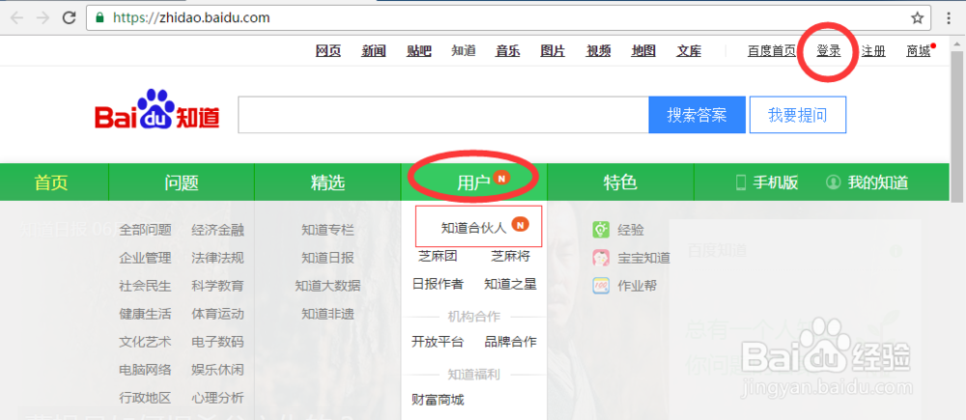Open the 网页 link
The width and height of the screenshot is (966, 420).
pyautogui.click(x=328, y=51)
